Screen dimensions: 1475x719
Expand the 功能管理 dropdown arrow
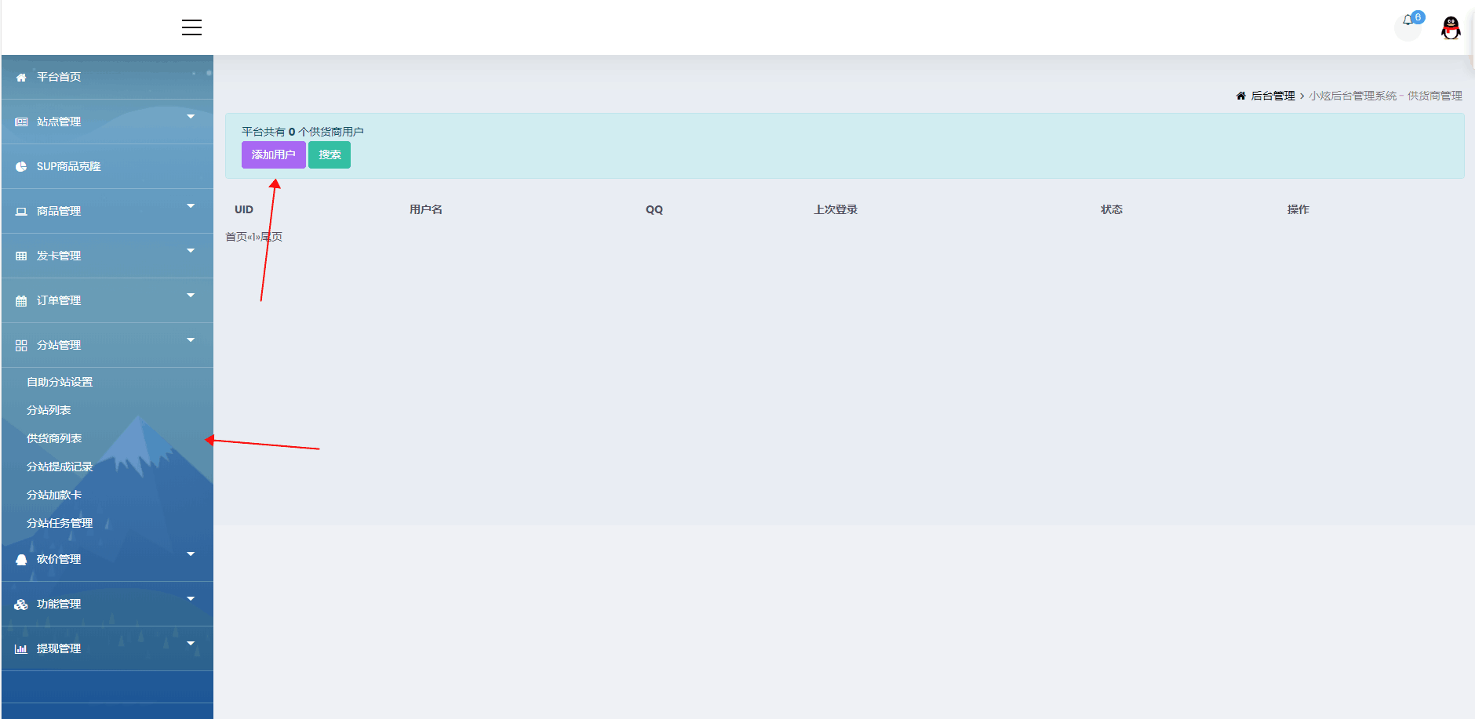point(191,599)
